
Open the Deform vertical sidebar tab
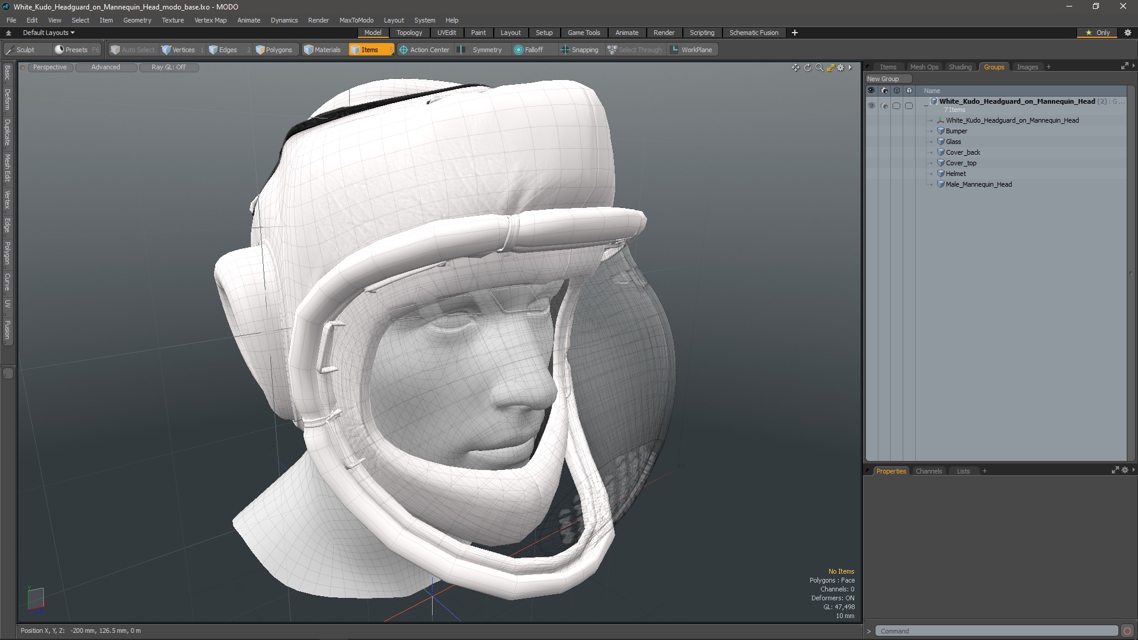(7, 100)
